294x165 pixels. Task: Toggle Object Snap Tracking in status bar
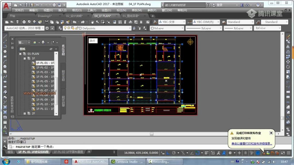point(192,153)
